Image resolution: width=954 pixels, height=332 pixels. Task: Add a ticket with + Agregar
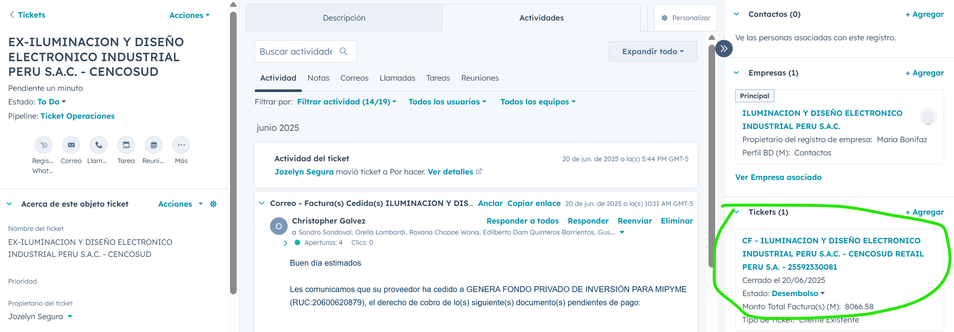point(924,212)
